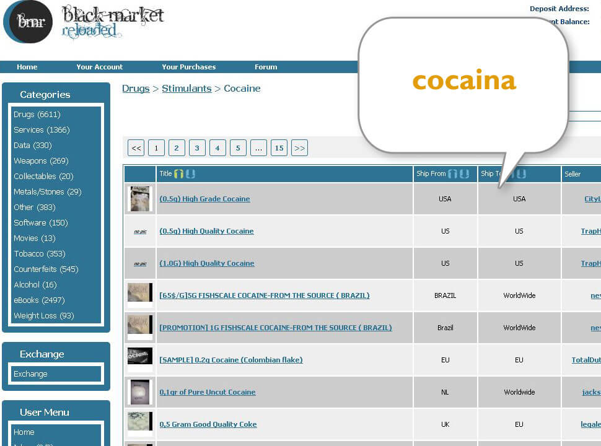Open Your Account in navigation bar
Image resolution: width=601 pixels, height=446 pixels.
(x=100, y=67)
